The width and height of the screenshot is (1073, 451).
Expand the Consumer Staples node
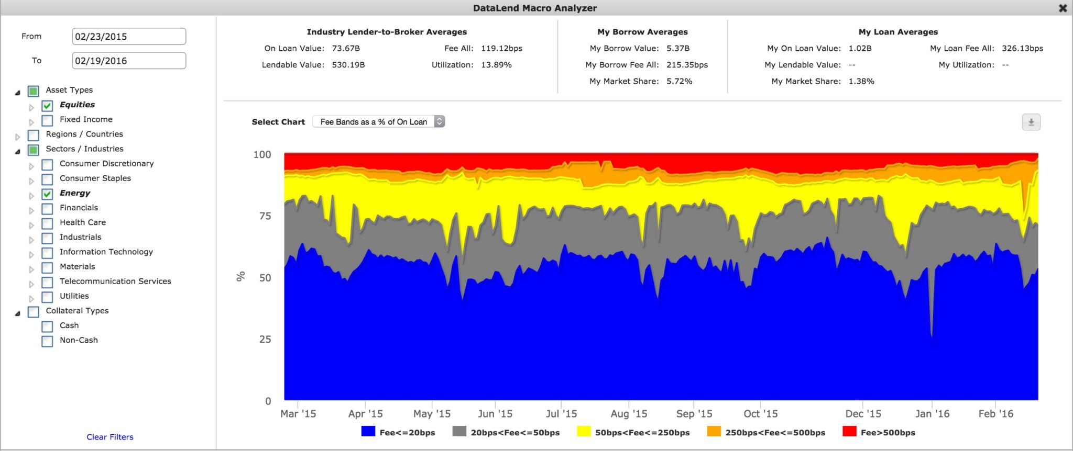31,181
